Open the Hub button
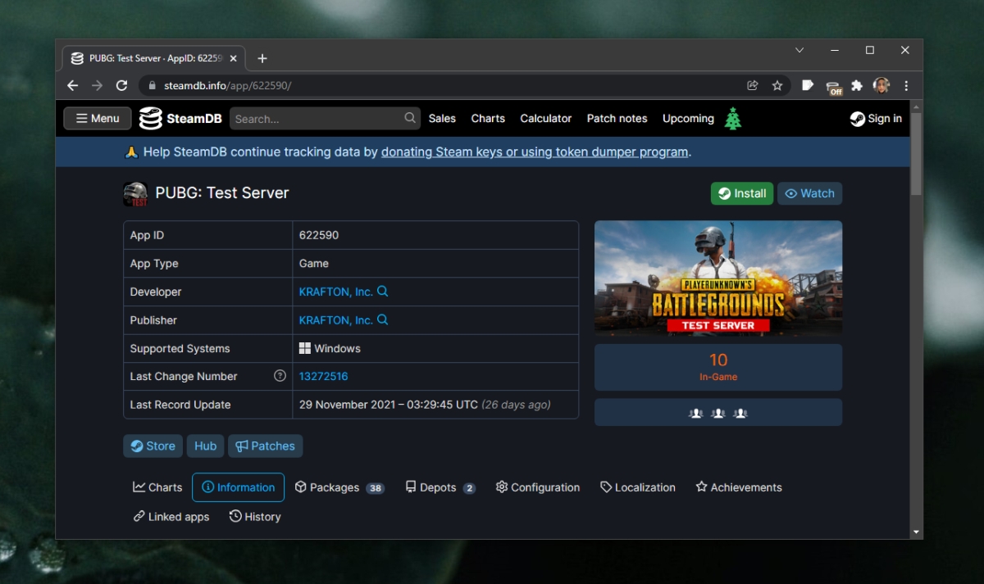Image resolution: width=984 pixels, height=584 pixels. coord(206,446)
